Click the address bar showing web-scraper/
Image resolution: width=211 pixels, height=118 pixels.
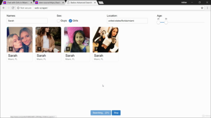coord(110,8)
